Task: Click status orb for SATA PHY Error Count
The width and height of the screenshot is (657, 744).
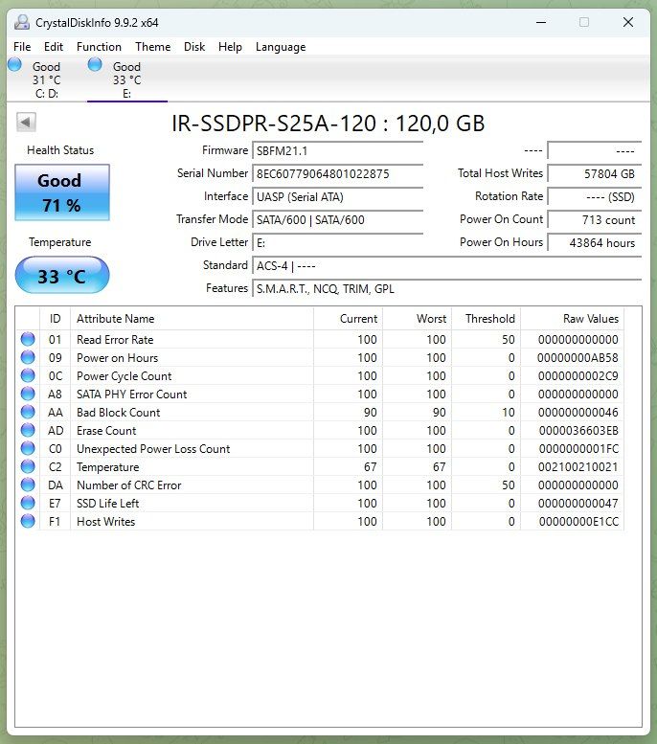Action: coord(28,394)
